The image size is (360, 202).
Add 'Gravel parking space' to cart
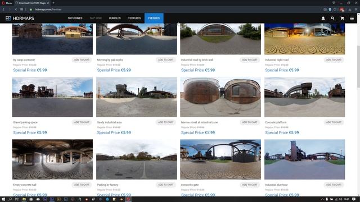click(82, 122)
